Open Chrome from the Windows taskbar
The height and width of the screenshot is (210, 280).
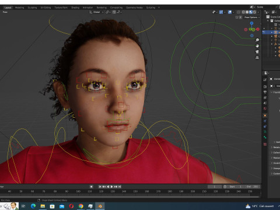click(81, 206)
